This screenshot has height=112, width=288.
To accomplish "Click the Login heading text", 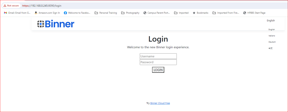I will click(158, 39).
